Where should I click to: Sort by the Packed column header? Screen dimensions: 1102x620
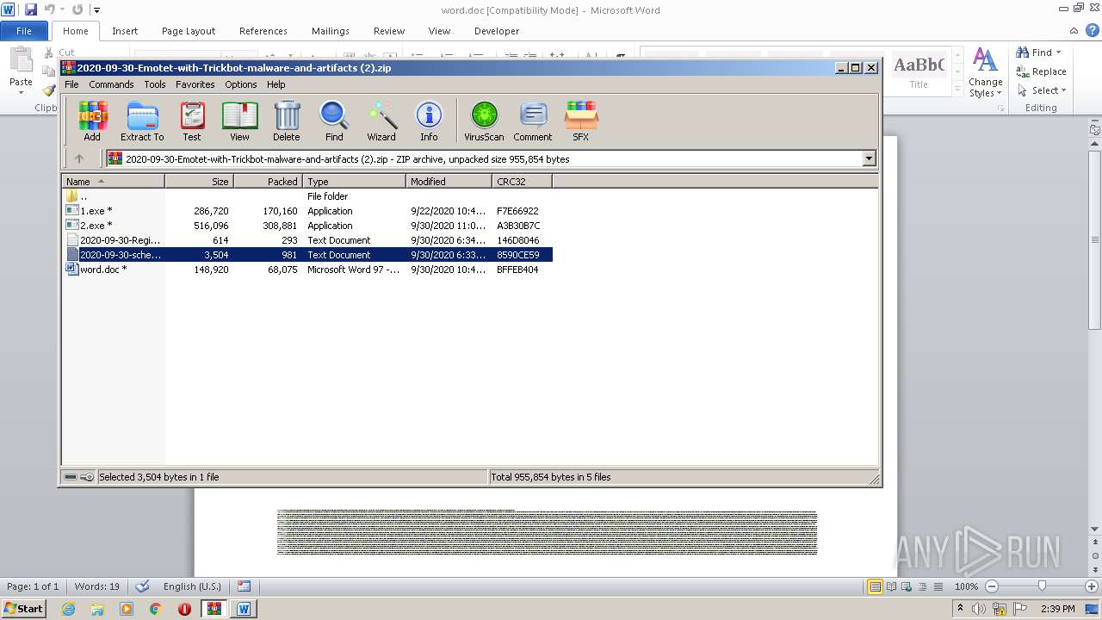pyautogui.click(x=268, y=182)
